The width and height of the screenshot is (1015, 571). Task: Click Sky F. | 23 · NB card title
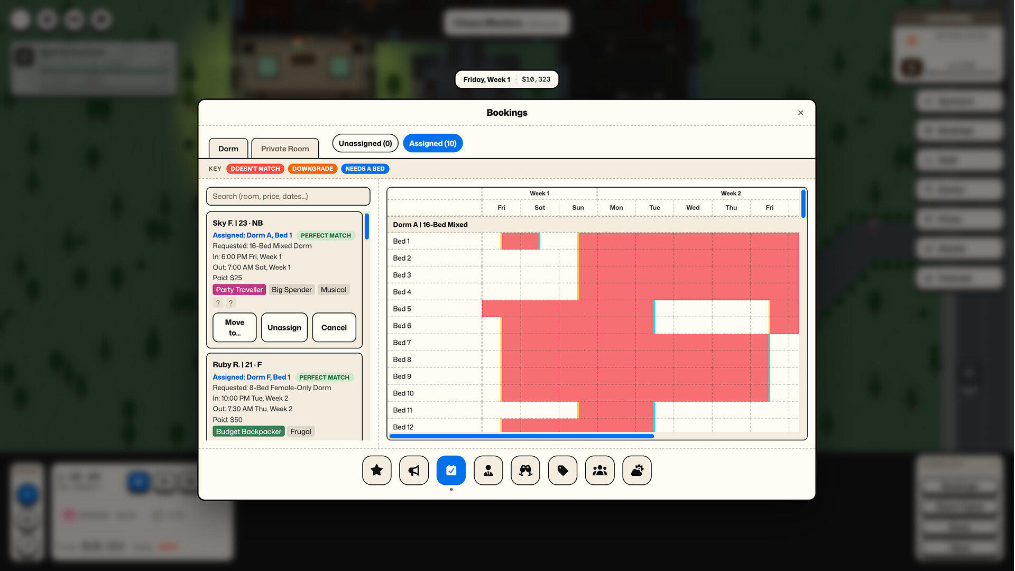238,223
